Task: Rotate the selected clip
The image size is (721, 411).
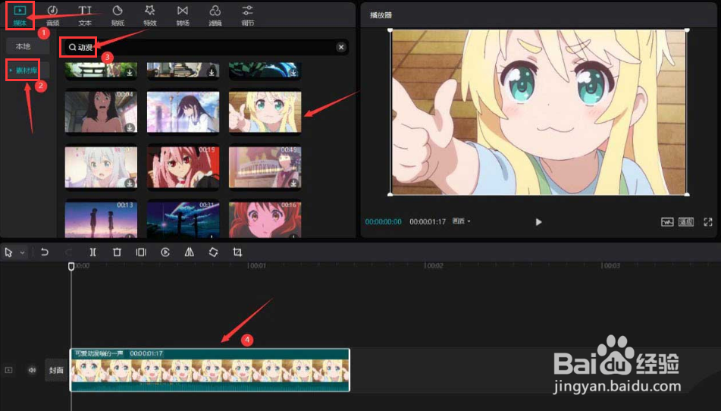Action: pos(213,252)
